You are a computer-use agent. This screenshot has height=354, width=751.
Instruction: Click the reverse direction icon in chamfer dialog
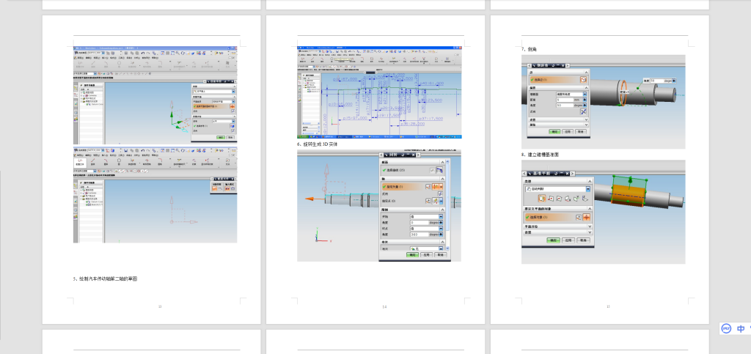pos(584,111)
